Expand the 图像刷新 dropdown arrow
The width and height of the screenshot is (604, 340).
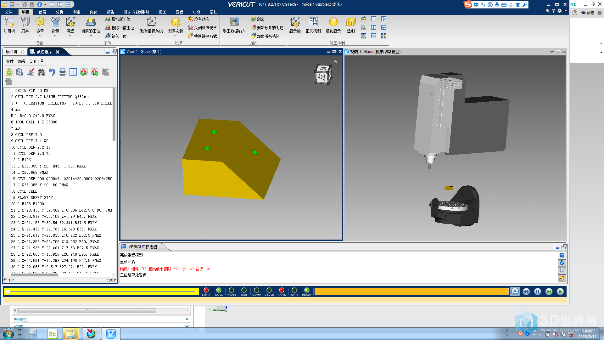(x=175, y=36)
